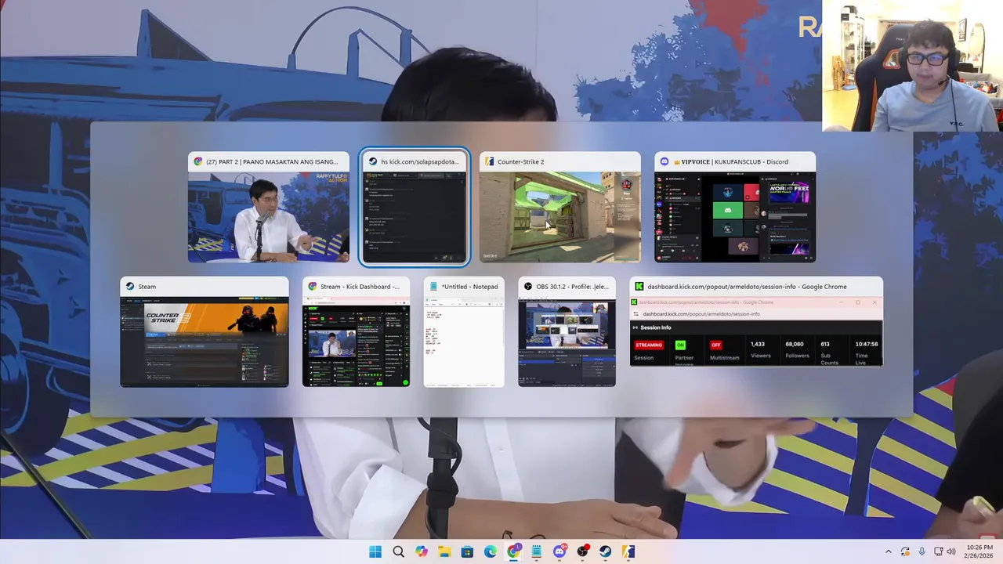This screenshot has height=564, width=1003.
Task: Open File Explorer from the taskbar
Action: pyautogui.click(x=444, y=551)
